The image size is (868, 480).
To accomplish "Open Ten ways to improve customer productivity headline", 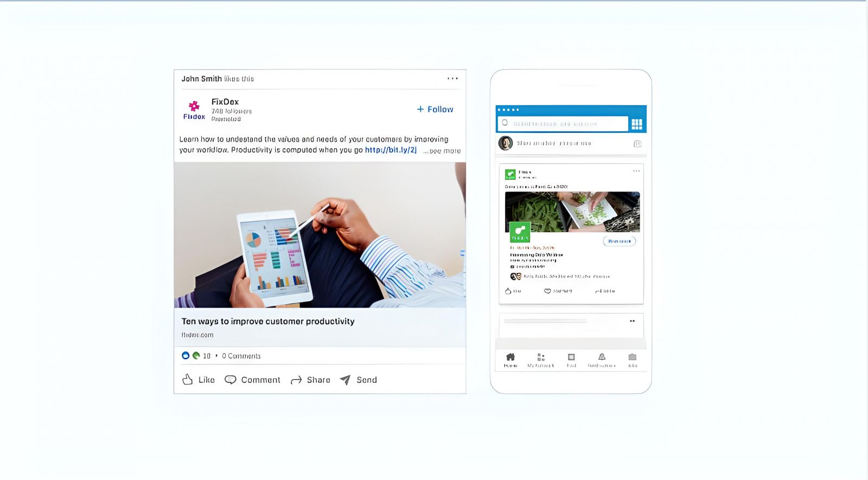I will [x=268, y=321].
